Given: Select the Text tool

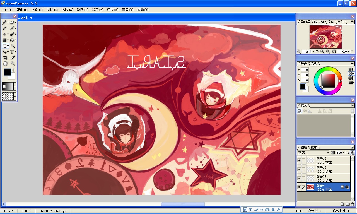Looking at the screenshot, I should tap(12, 52).
